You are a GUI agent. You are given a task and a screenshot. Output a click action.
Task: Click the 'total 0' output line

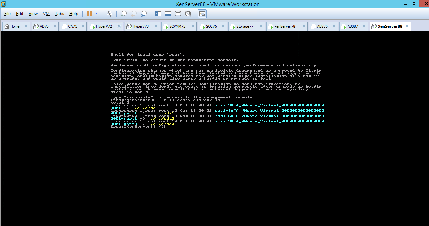point(120,103)
